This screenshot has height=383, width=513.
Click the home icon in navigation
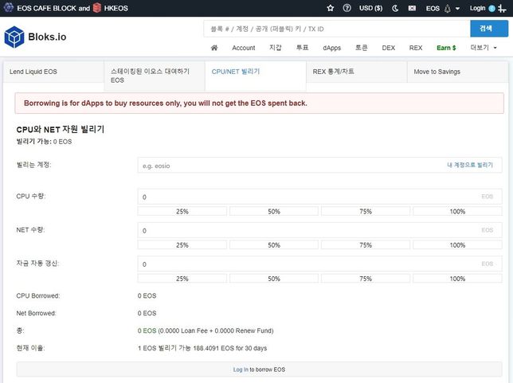click(x=214, y=48)
